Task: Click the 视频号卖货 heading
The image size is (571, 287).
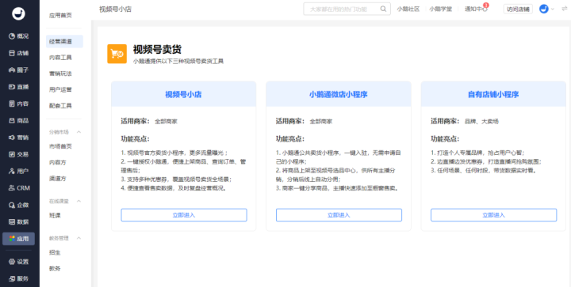Action: 157,50
